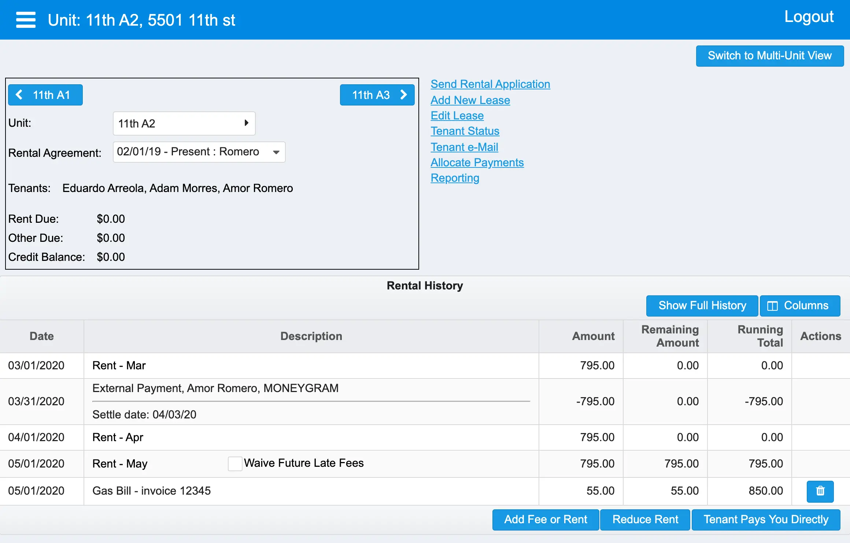Screen dimensions: 850x543
Task: Click the arrow inside the Unit selector
Action: click(246, 123)
